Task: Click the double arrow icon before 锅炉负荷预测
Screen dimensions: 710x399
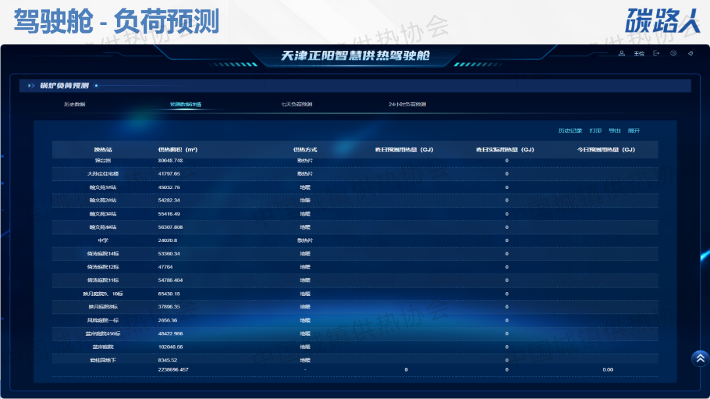Action: tap(32, 85)
